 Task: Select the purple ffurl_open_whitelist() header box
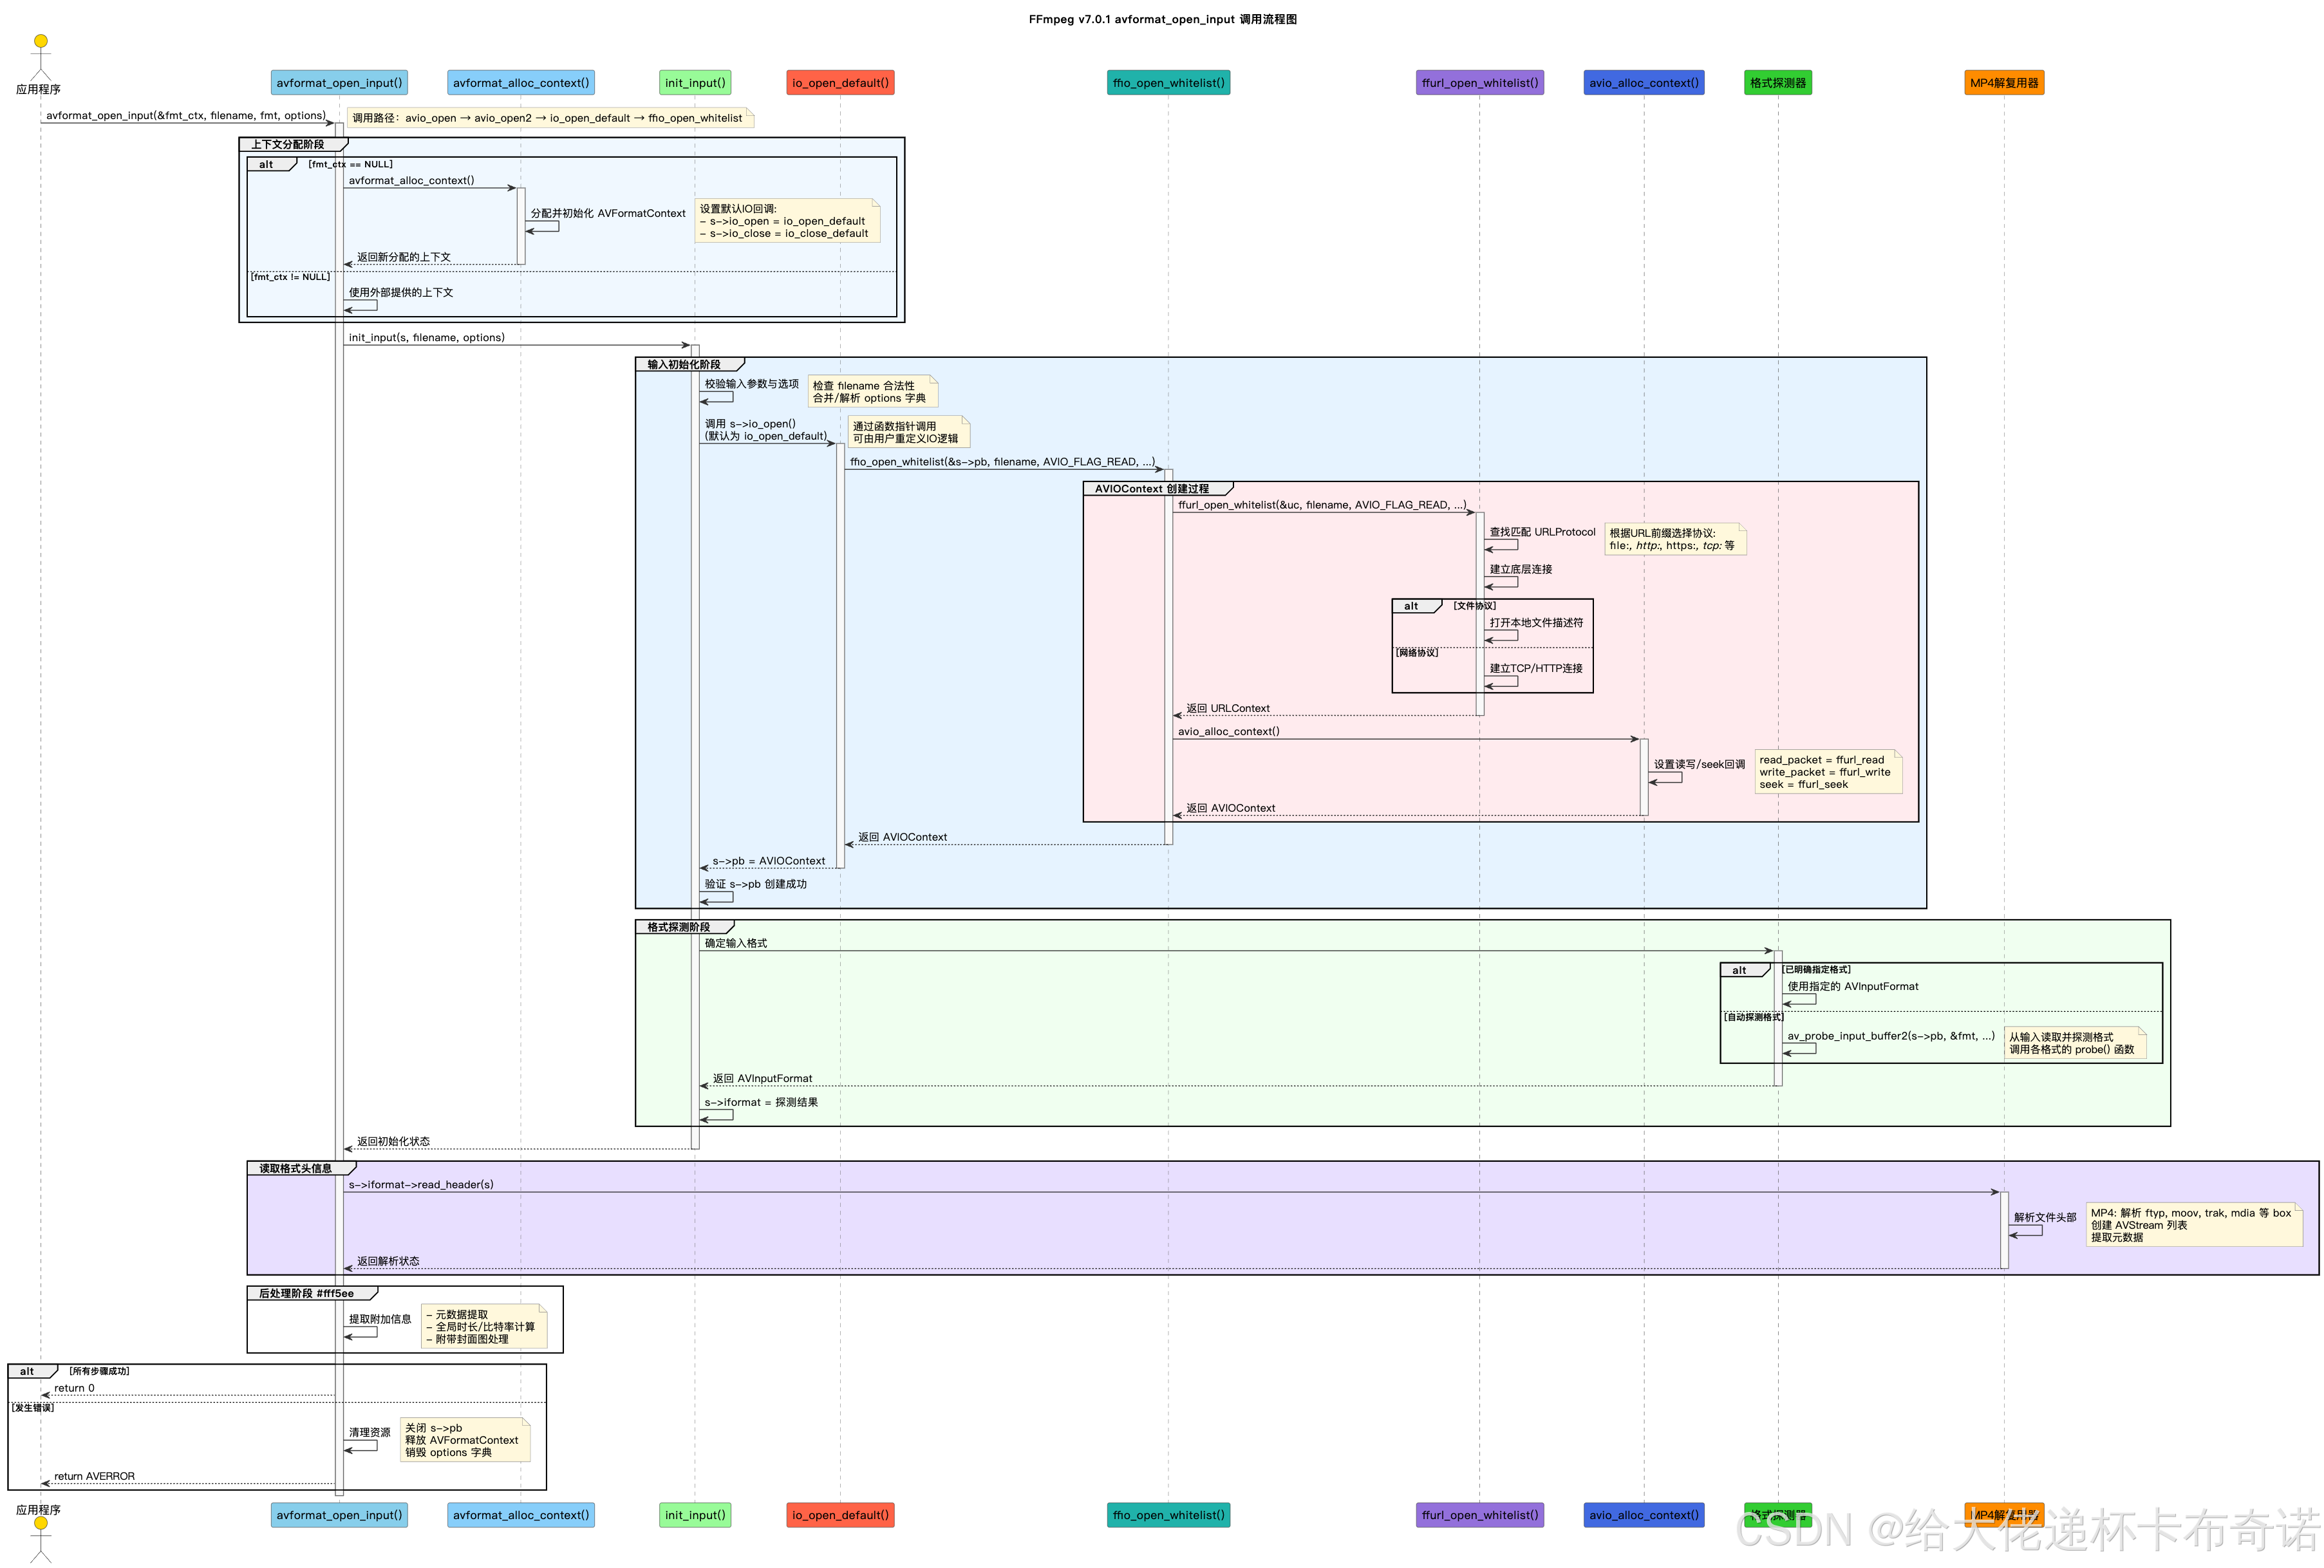(x=1480, y=83)
